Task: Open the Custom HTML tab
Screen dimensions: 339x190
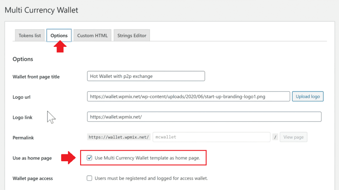Action: point(92,35)
